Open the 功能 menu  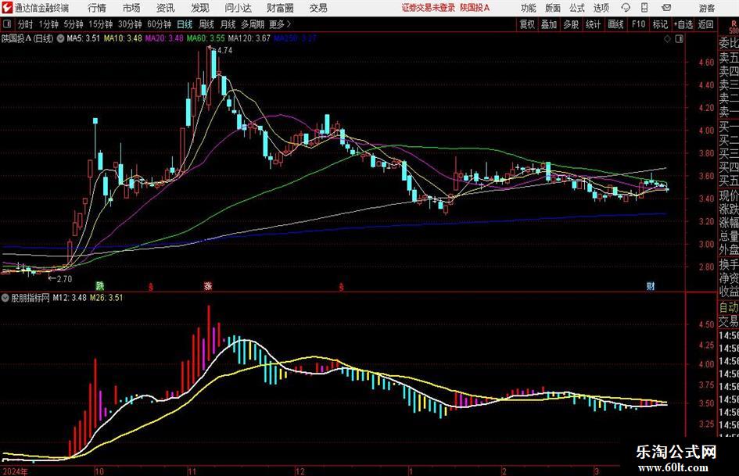tap(529, 8)
